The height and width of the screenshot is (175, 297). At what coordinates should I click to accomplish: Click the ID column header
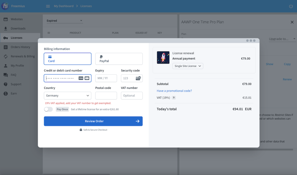(49, 33)
